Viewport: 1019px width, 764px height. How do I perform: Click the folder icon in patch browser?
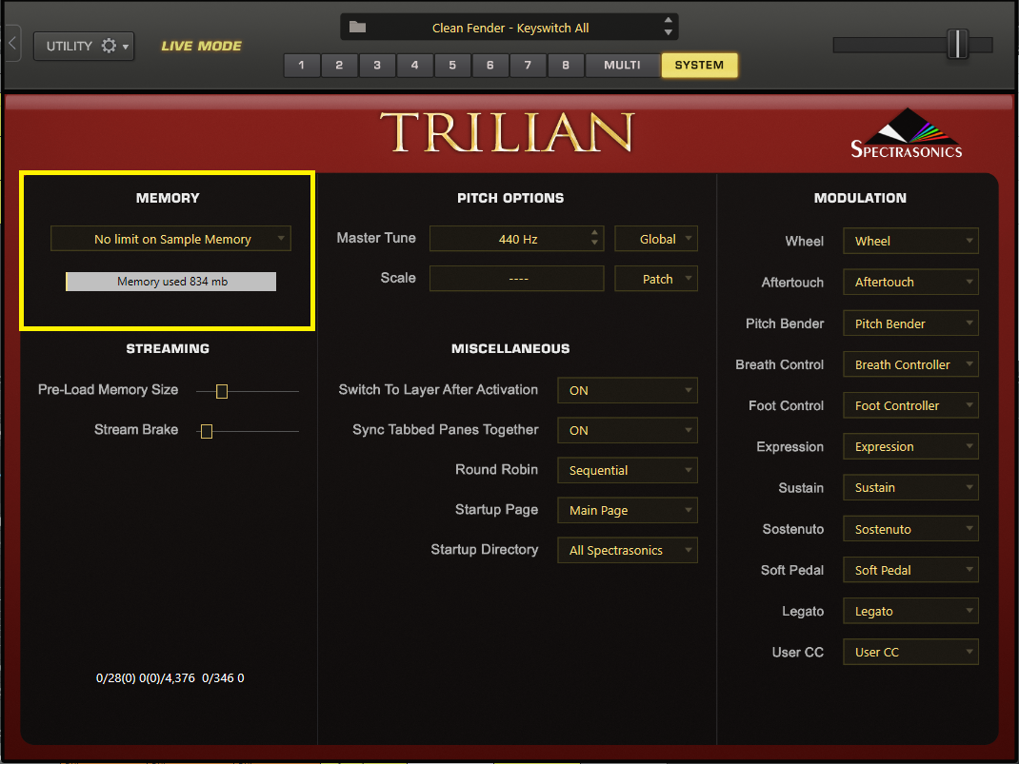pyautogui.click(x=357, y=28)
